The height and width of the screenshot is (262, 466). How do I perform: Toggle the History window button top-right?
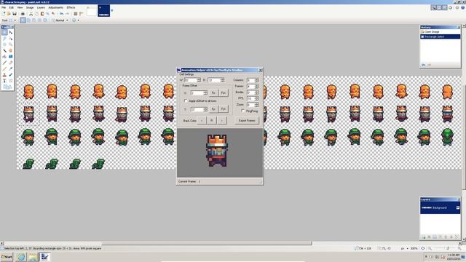[439, 8]
